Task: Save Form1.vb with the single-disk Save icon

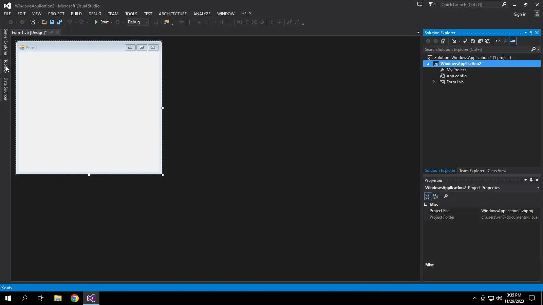Action: pos(52,22)
